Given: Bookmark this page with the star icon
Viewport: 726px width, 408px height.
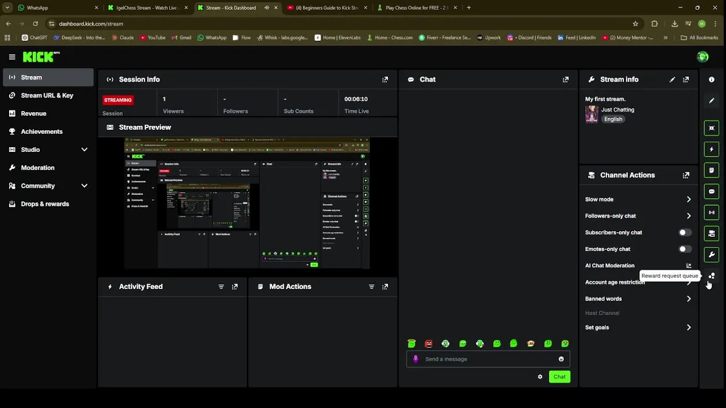Looking at the screenshot, I should pyautogui.click(x=635, y=24).
